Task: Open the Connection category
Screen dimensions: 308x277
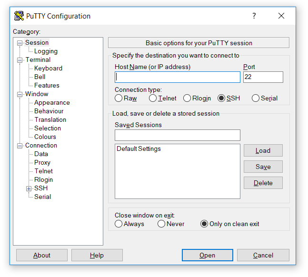Action: pos(41,145)
